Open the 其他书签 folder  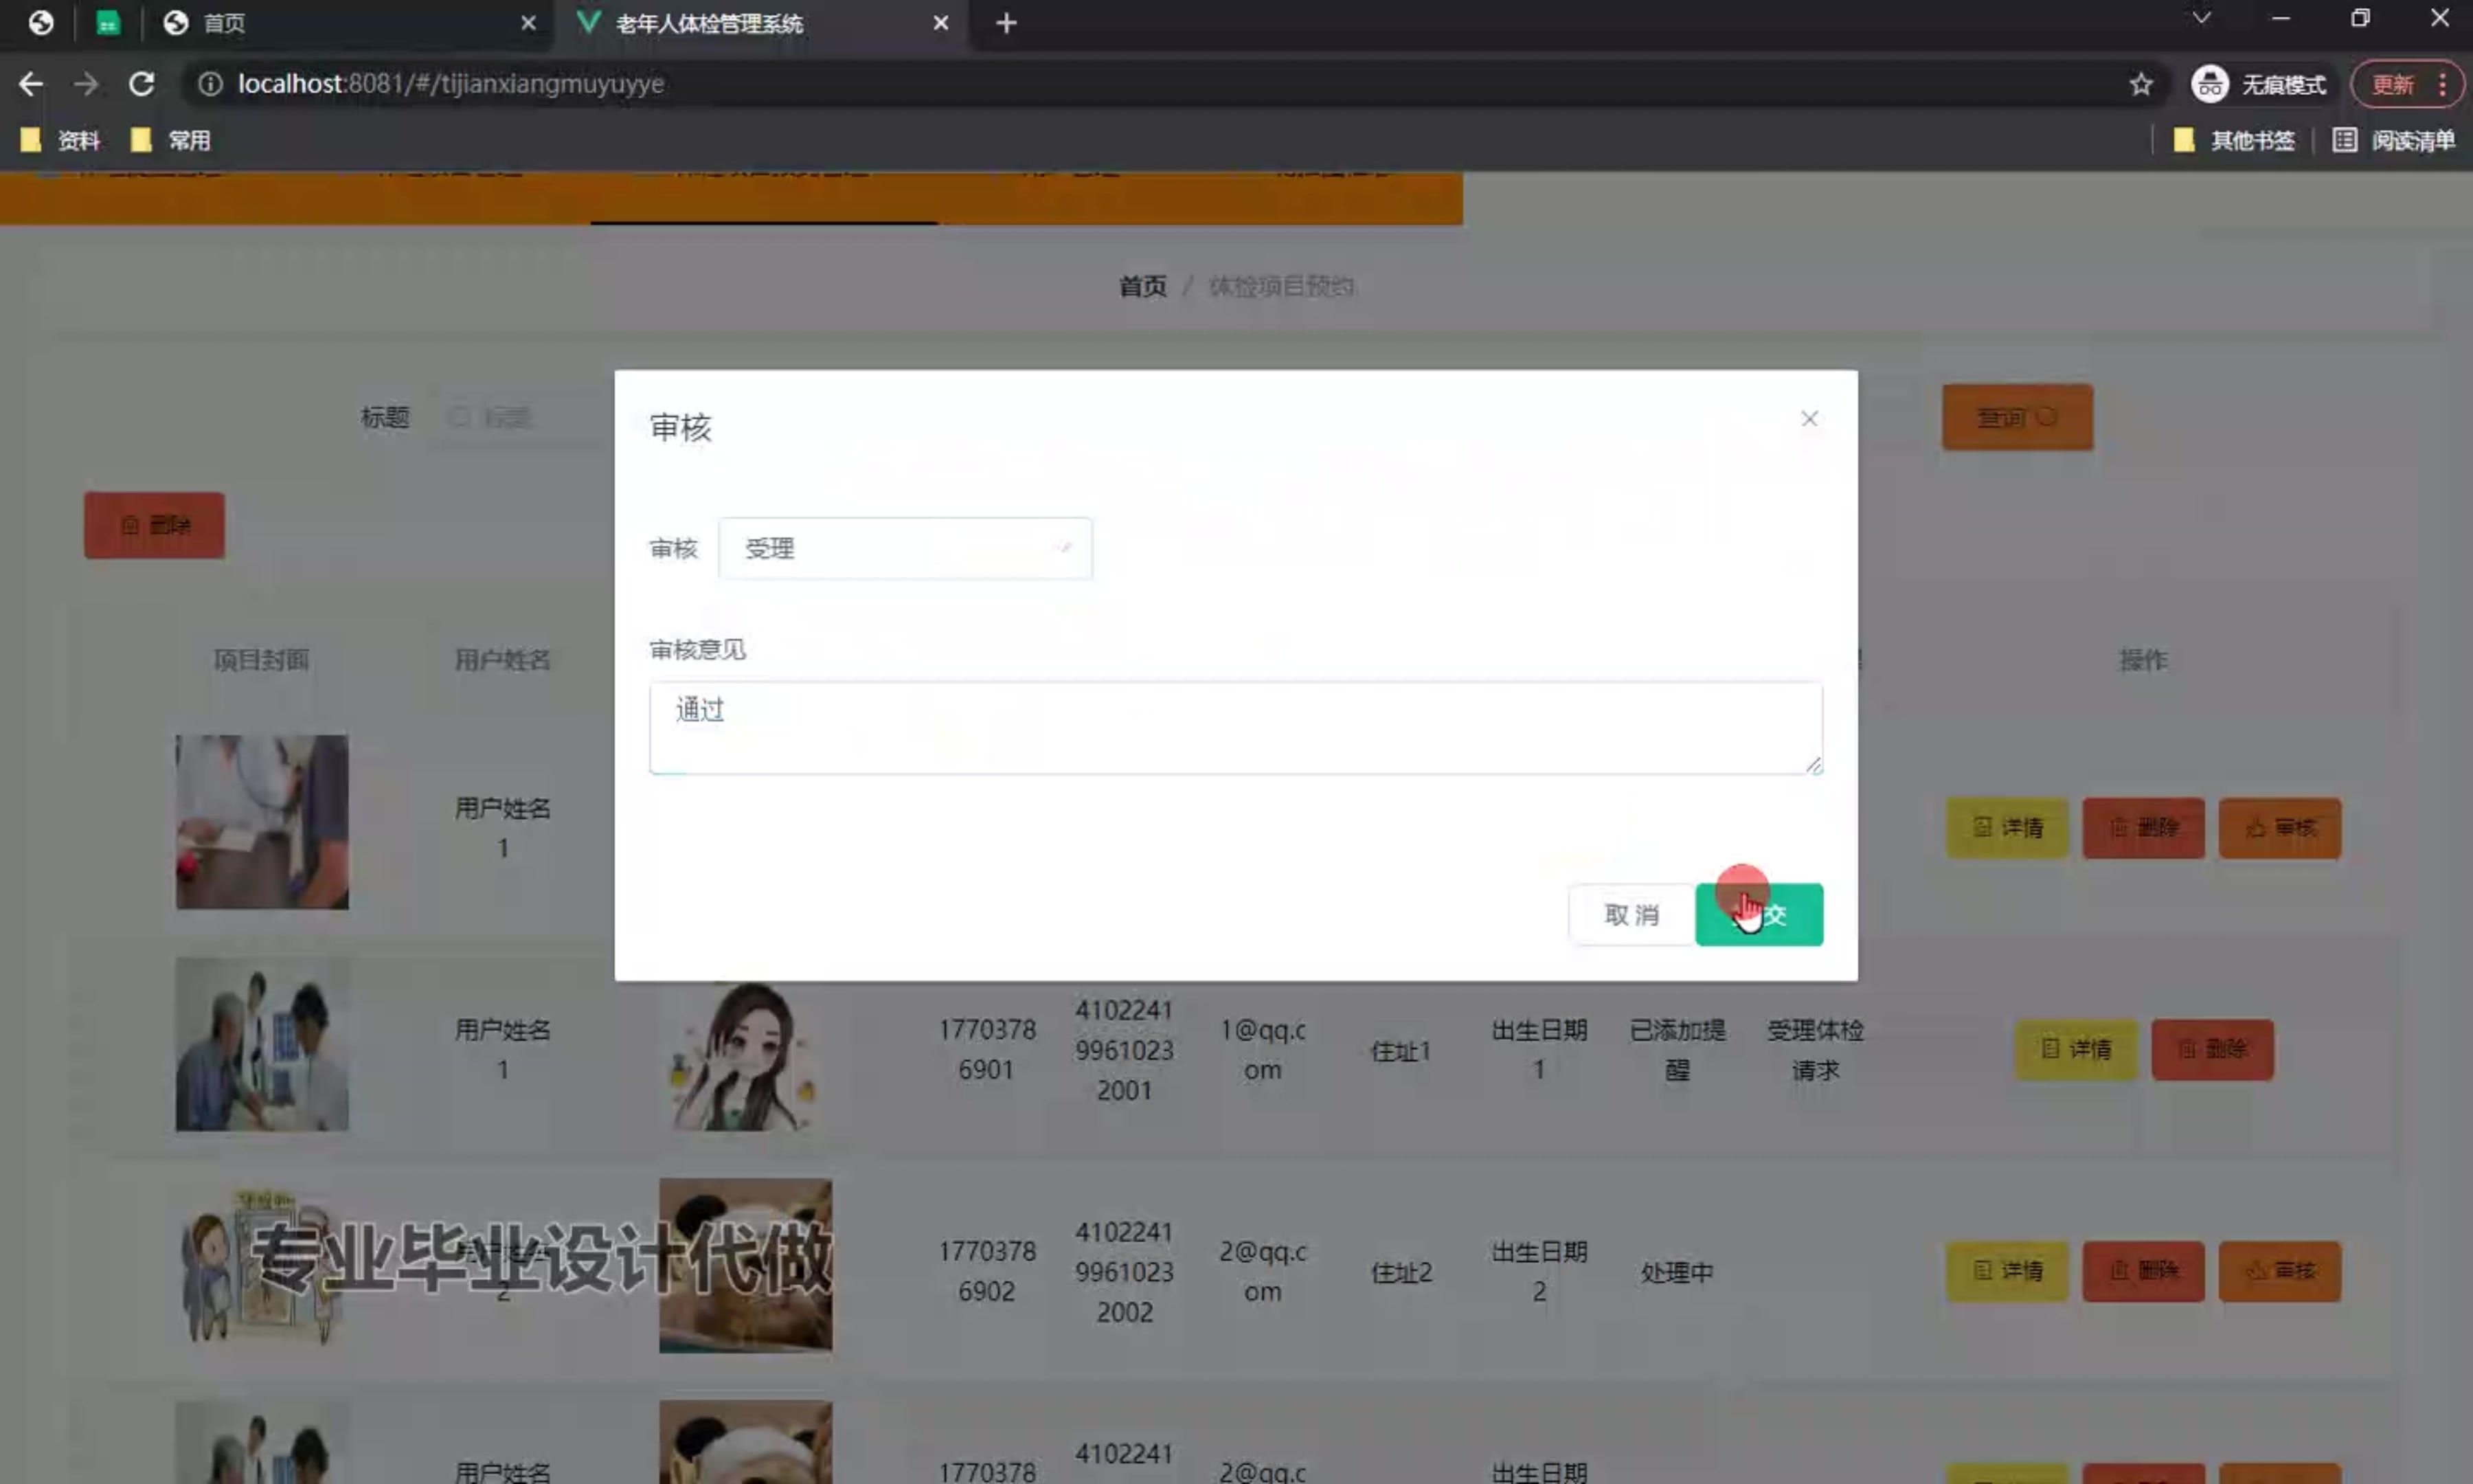point(2234,140)
